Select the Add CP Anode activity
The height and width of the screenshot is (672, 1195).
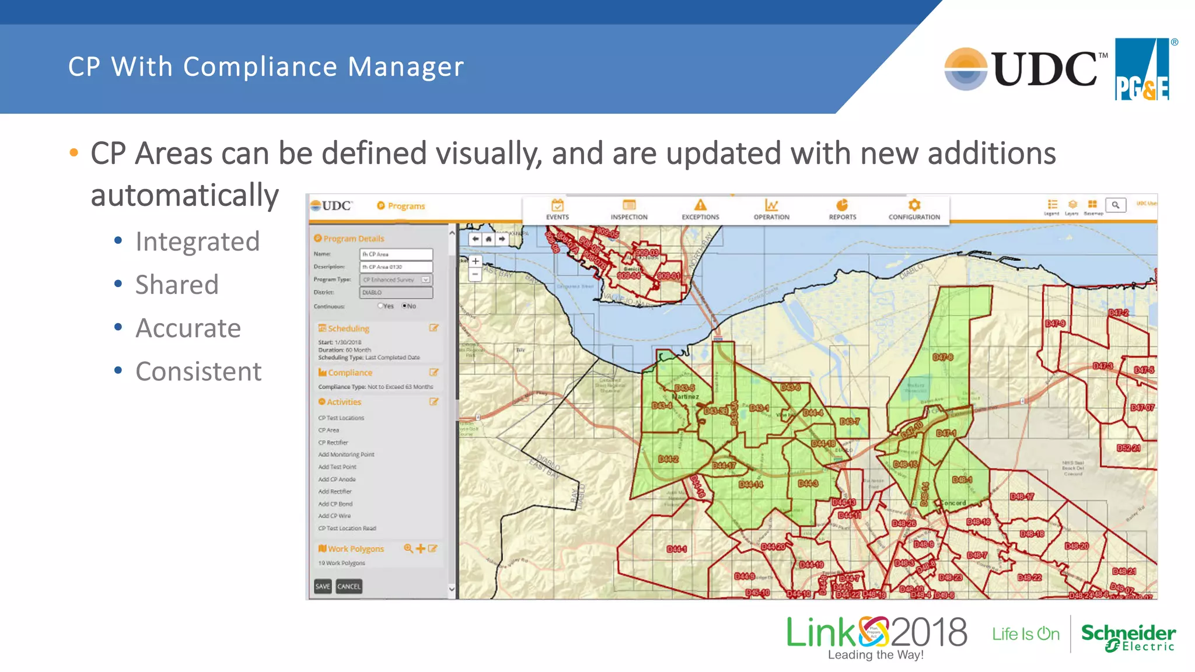337,479
